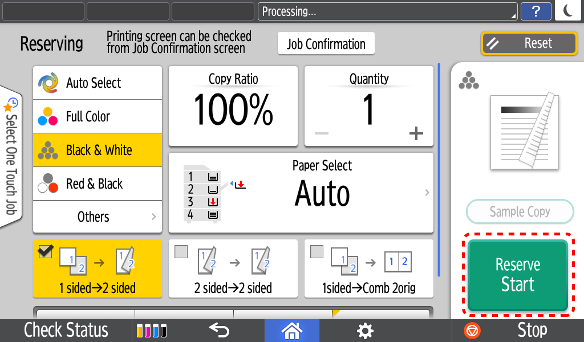The height and width of the screenshot is (342, 584).
Task: Select Full Color mode
Action: 98,116
